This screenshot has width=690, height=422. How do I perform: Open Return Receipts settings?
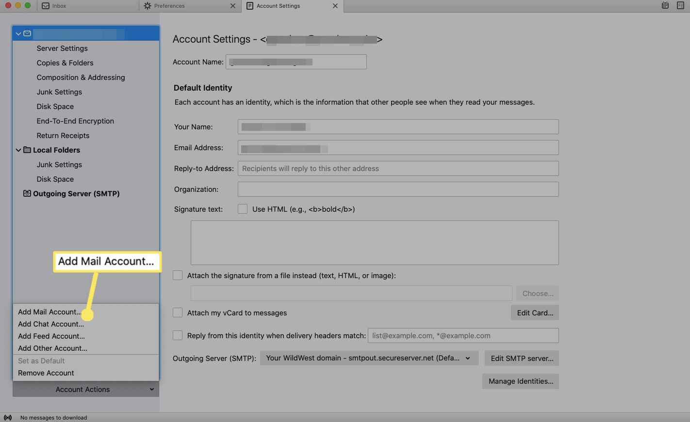pos(63,135)
